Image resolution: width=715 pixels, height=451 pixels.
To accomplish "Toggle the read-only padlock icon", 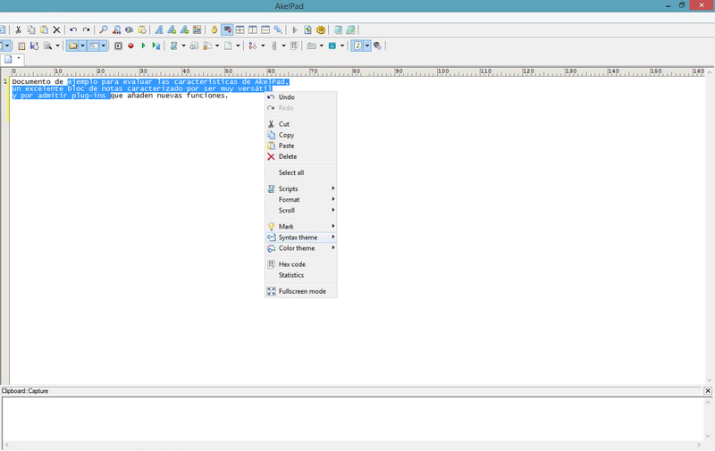I will [214, 30].
